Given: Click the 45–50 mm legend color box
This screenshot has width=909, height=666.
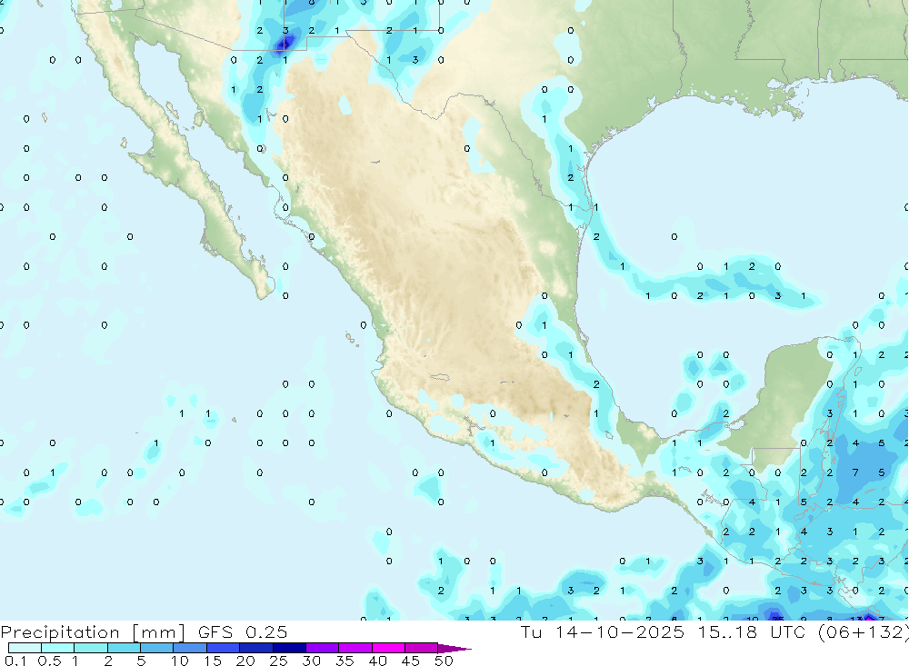Looking at the screenshot, I should click(x=422, y=648).
